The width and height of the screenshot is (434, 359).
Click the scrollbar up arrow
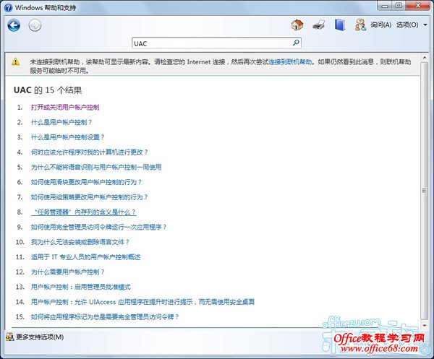(x=424, y=58)
